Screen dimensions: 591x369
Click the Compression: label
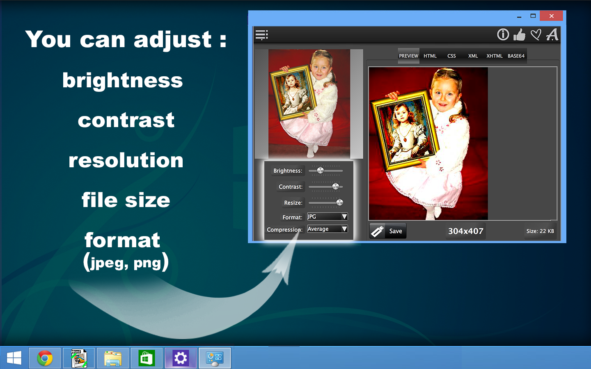pyautogui.click(x=284, y=230)
